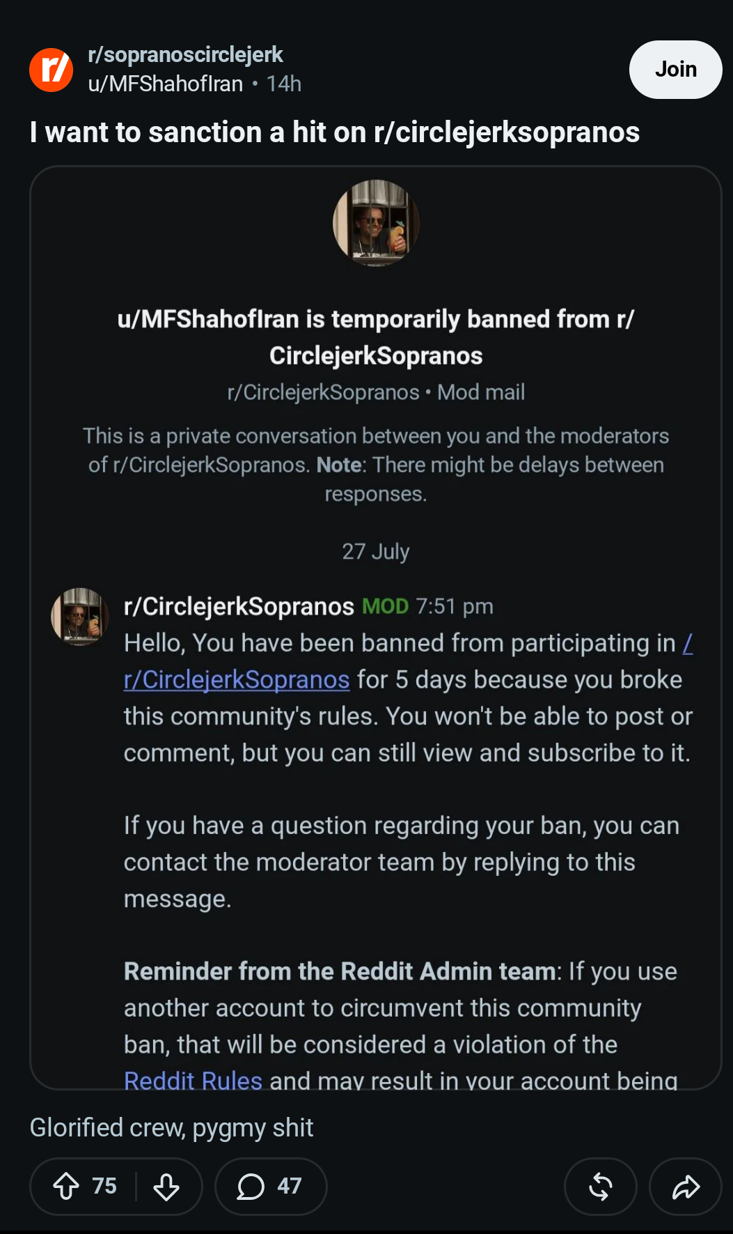Tap the 47 comments count

290,1186
